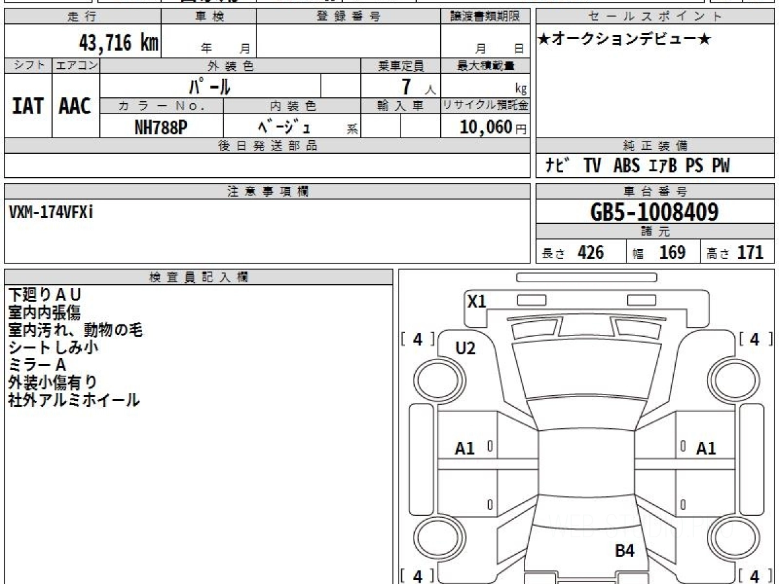The image size is (779, 584).
Task: Select the 走行 column header
Action: [82, 17]
